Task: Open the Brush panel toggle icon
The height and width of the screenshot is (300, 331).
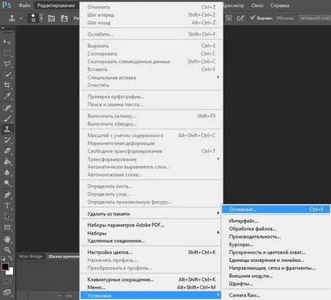Action: click(52, 18)
